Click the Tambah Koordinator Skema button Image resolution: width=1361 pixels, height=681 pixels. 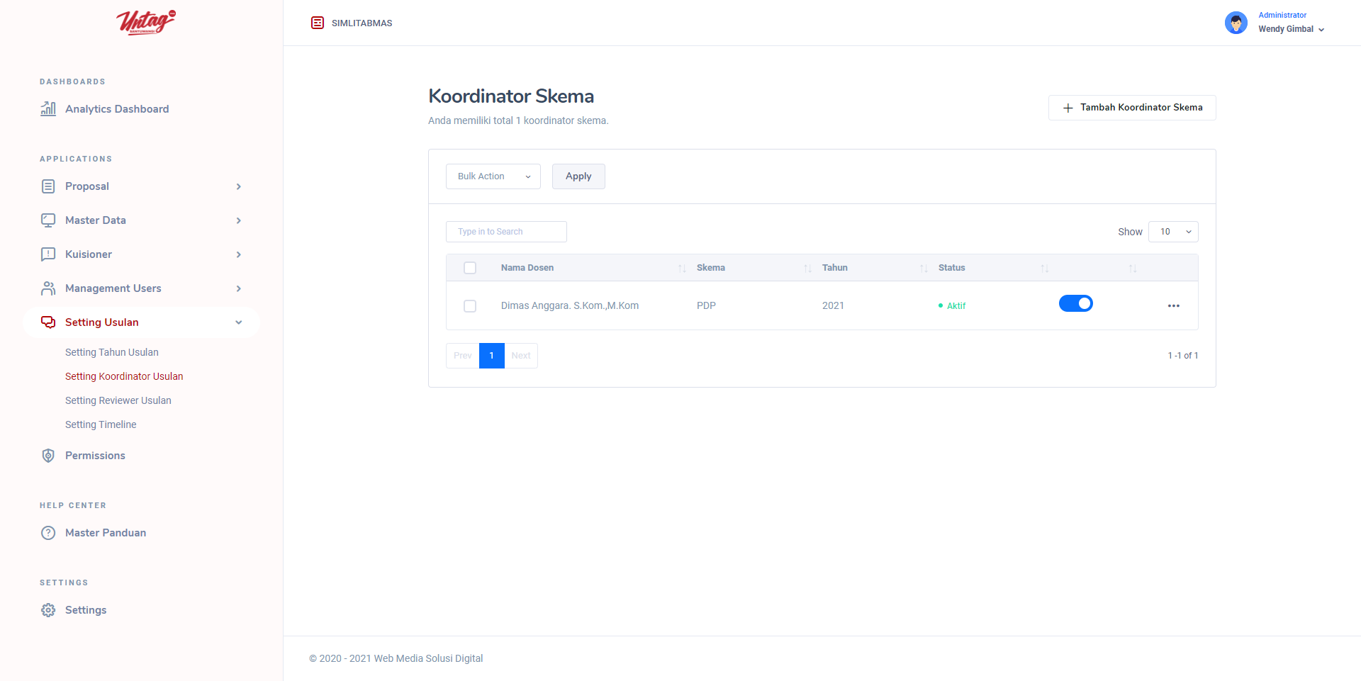click(1132, 108)
